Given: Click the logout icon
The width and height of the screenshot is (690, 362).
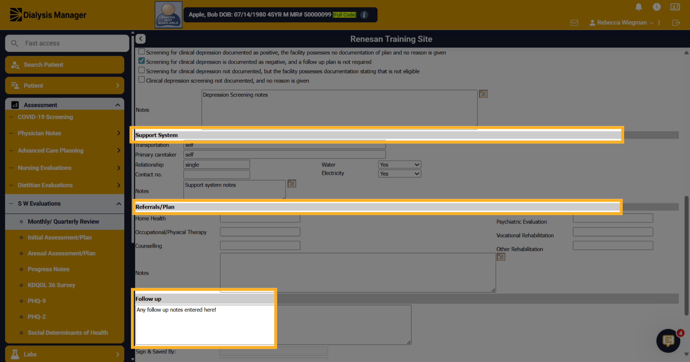Looking at the screenshot, I should tap(676, 23).
